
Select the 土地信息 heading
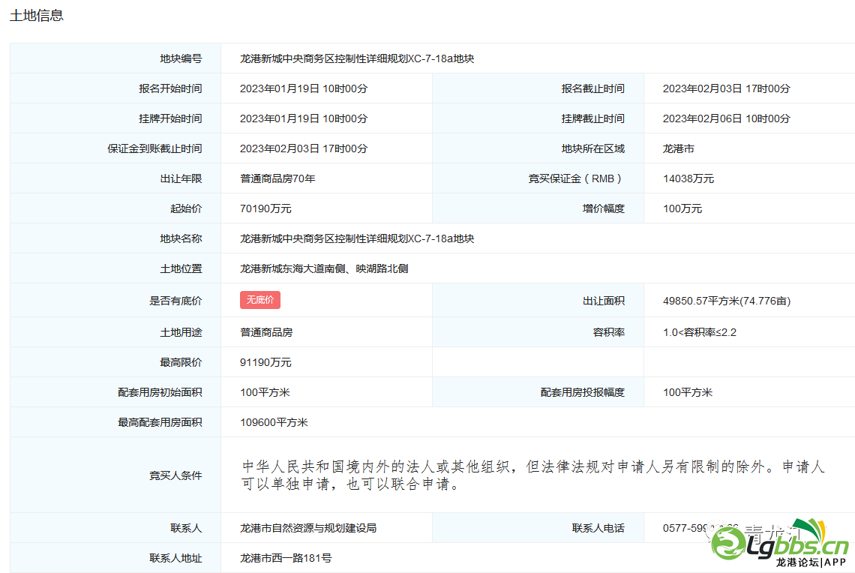click(x=37, y=15)
